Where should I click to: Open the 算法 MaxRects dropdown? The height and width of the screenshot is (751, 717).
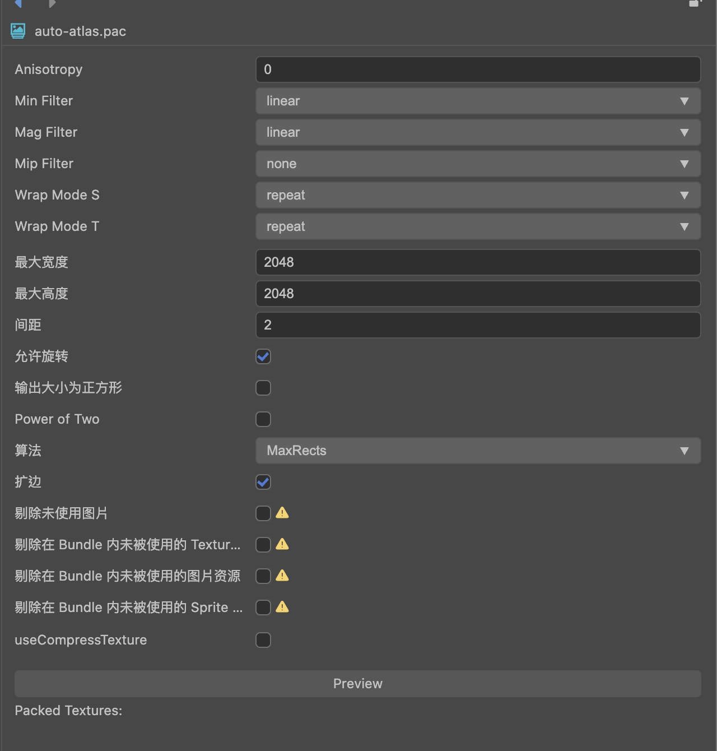coord(478,451)
